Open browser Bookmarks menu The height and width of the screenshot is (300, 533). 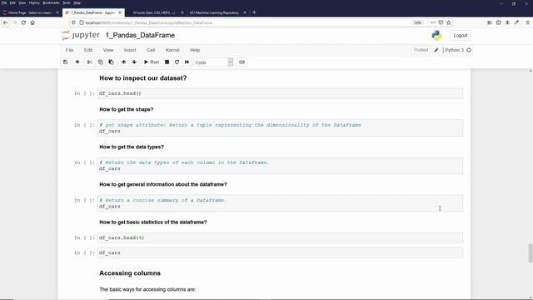[51, 2]
